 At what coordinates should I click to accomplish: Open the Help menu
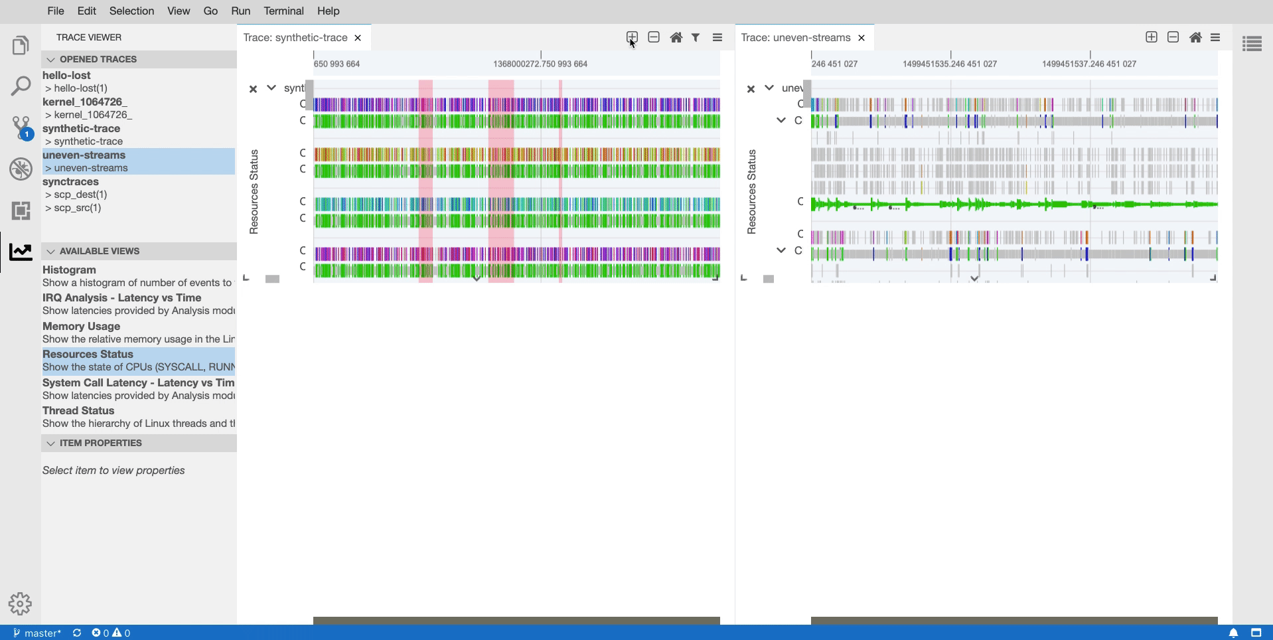pyautogui.click(x=328, y=11)
